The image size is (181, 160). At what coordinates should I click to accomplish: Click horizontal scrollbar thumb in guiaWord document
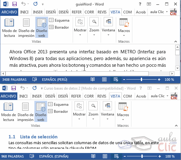point(77,73)
